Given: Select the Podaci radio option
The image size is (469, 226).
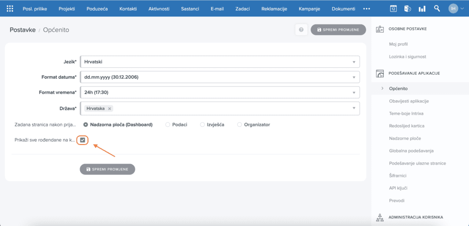Looking at the screenshot, I should [168, 124].
